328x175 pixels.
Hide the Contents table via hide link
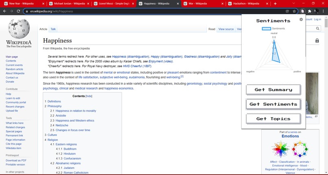pyautogui.click(x=89, y=96)
